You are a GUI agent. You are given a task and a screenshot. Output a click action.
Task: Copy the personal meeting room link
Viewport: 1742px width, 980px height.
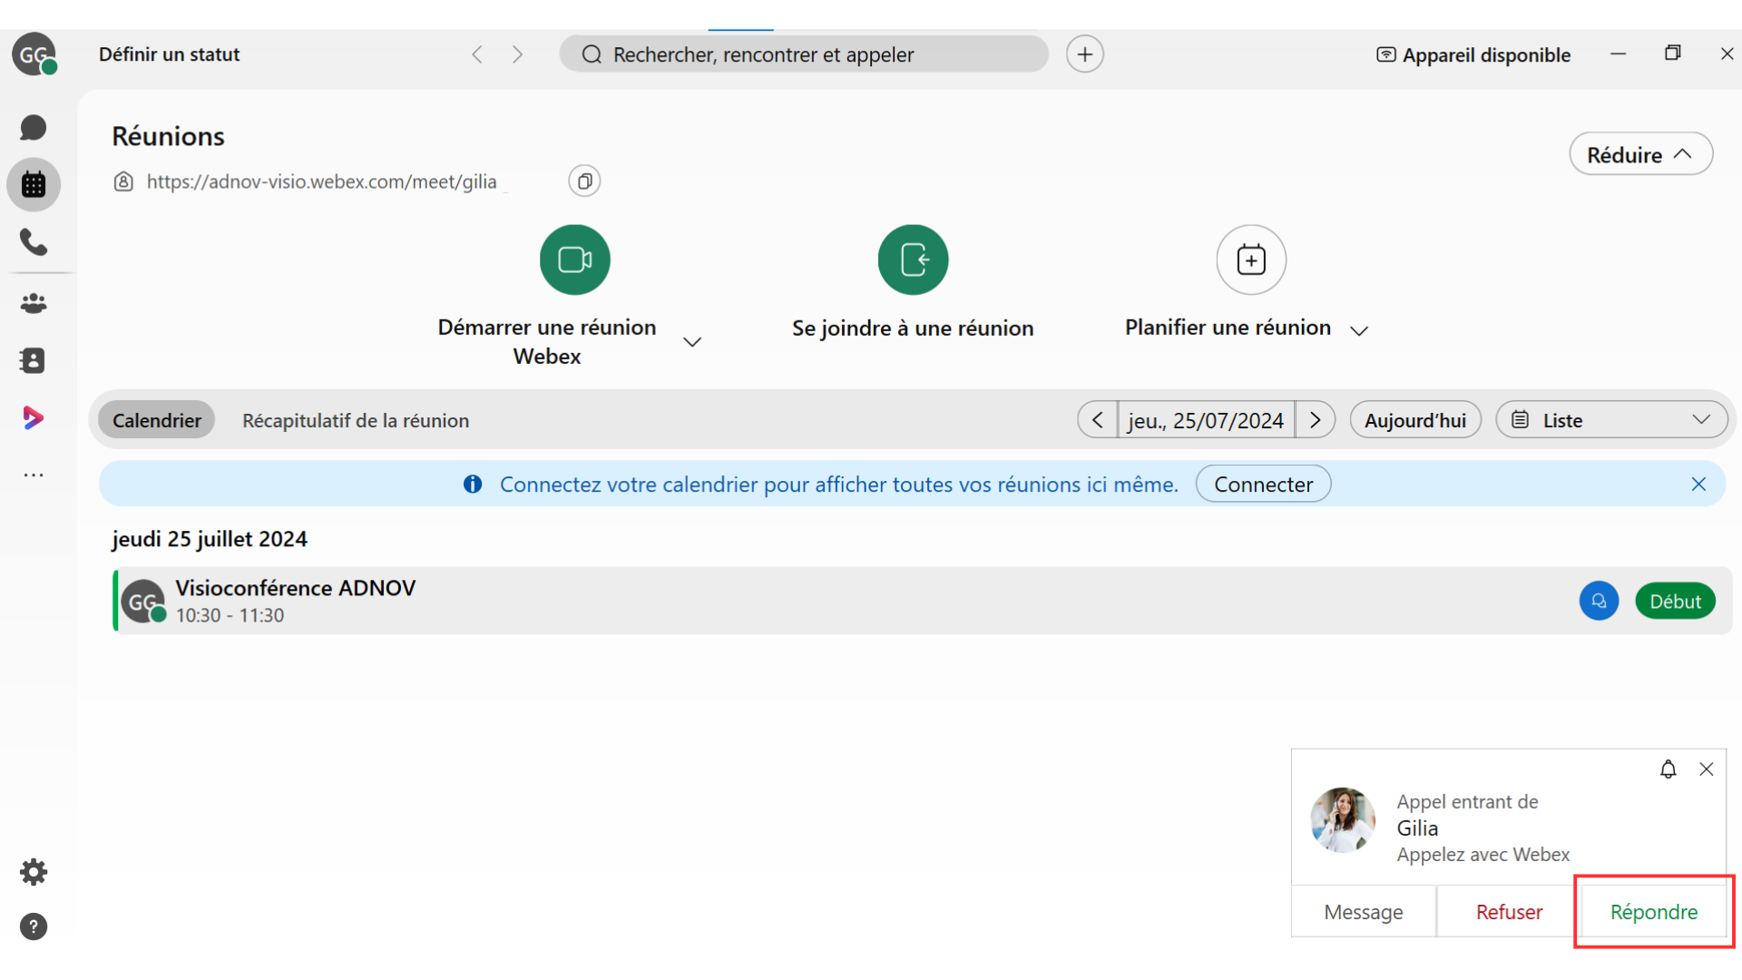[x=585, y=181]
